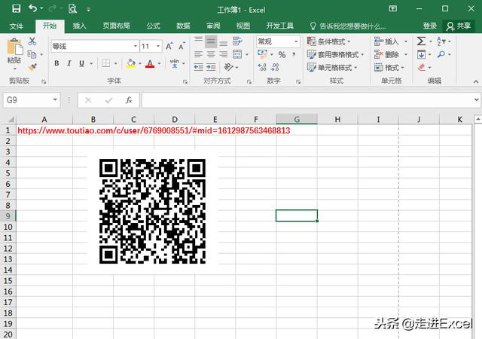Image resolution: width=482 pixels, height=339 pixels.
Task: Click the Increase Indent icon
Action: click(x=211, y=67)
